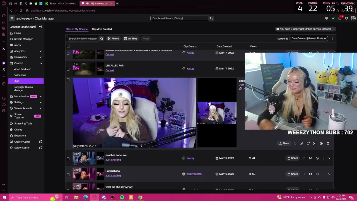Check the UNCALLED FOR clip checkbox
This screenshot has width=357, height=201.
point(68,69)
